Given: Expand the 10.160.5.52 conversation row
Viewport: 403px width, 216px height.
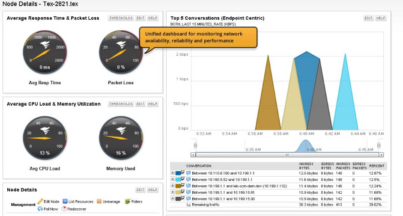Looking at the screenshot, I should tap(173, 180).
